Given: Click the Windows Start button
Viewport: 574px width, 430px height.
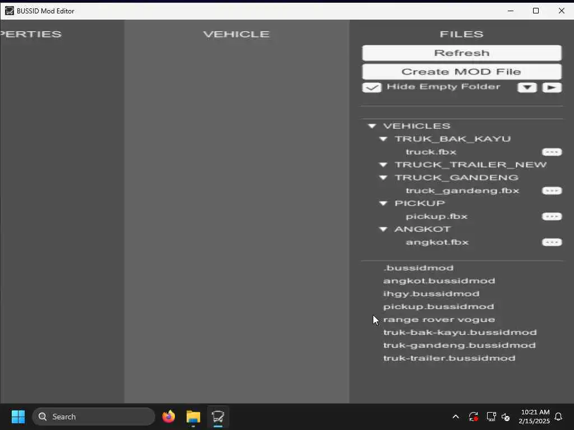Looking at the screenshot, I should click(x=18, y=417).
